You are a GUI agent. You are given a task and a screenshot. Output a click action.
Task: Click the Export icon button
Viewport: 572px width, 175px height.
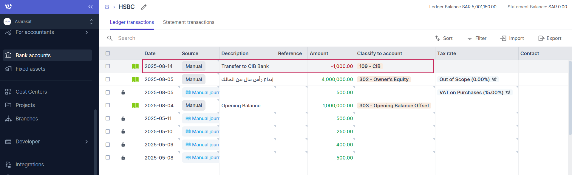tap(541, 38)
